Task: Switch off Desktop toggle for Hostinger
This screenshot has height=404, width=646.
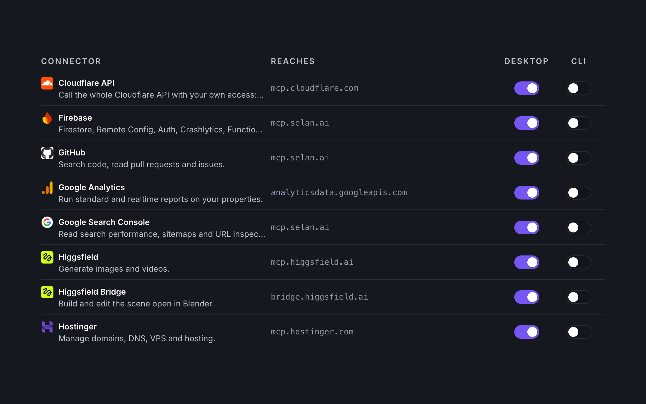Action: coord(527,332)
